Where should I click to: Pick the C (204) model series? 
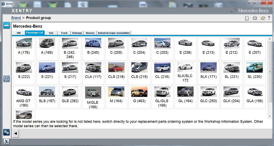tap(139, 49)
